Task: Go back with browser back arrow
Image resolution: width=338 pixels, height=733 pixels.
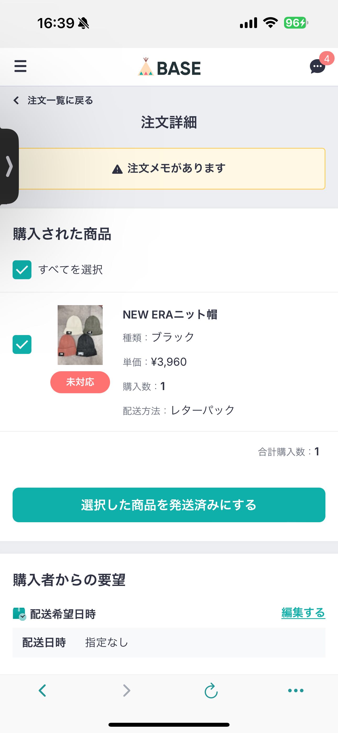Action: (x=42, y=690)
